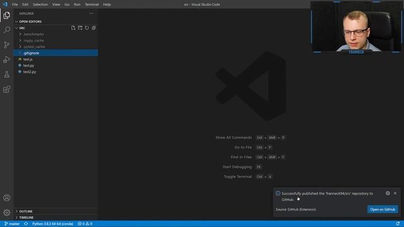The height and width of the screenshot is (227, 404).
Task: Select Python 3.8.3 64-bit interpreter status entry
Action: tap(53, 224)
